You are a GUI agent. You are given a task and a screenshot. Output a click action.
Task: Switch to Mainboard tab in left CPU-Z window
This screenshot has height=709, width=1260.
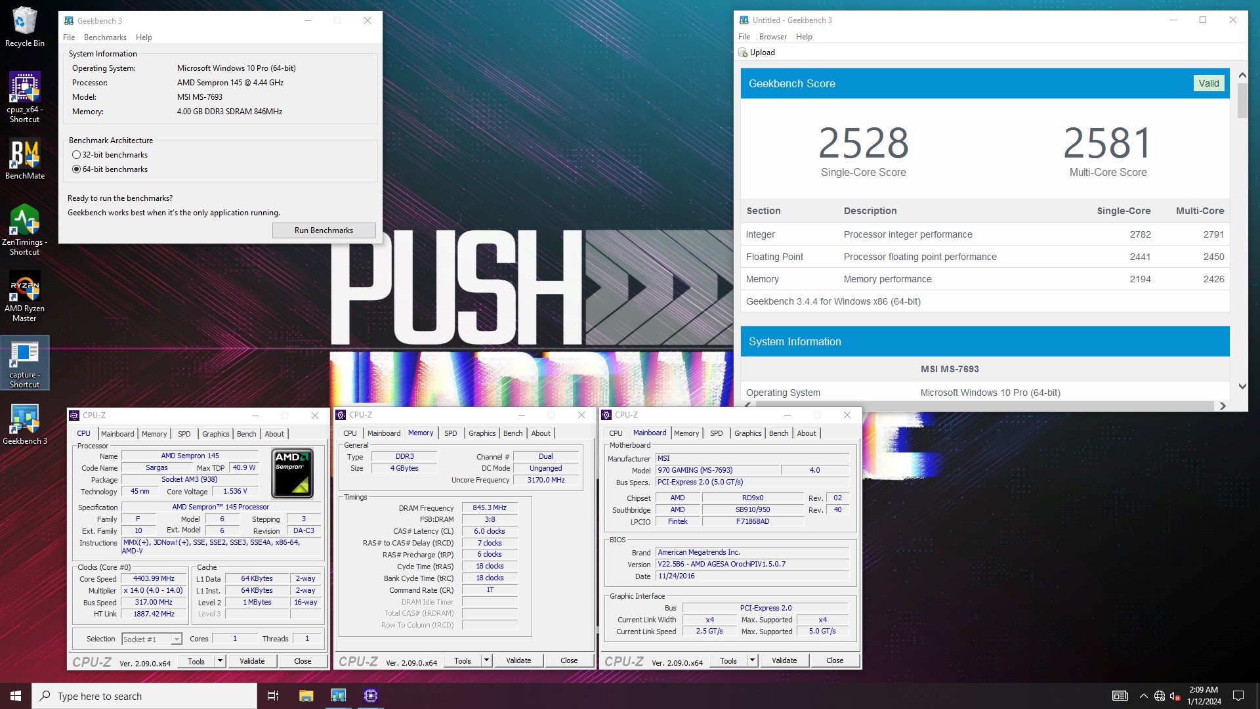[x=117, y=434]
